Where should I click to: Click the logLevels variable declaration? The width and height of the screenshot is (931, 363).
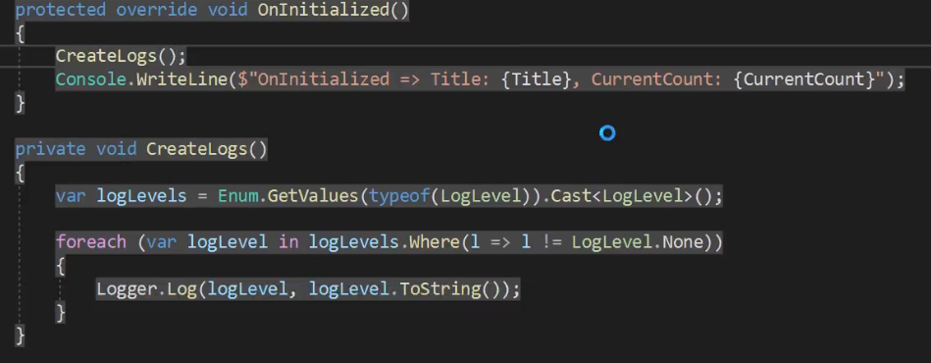pyautogui.click(x=141, y=196)
